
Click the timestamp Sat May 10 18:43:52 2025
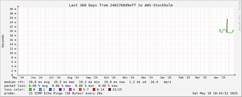click(x=215, y=93)
